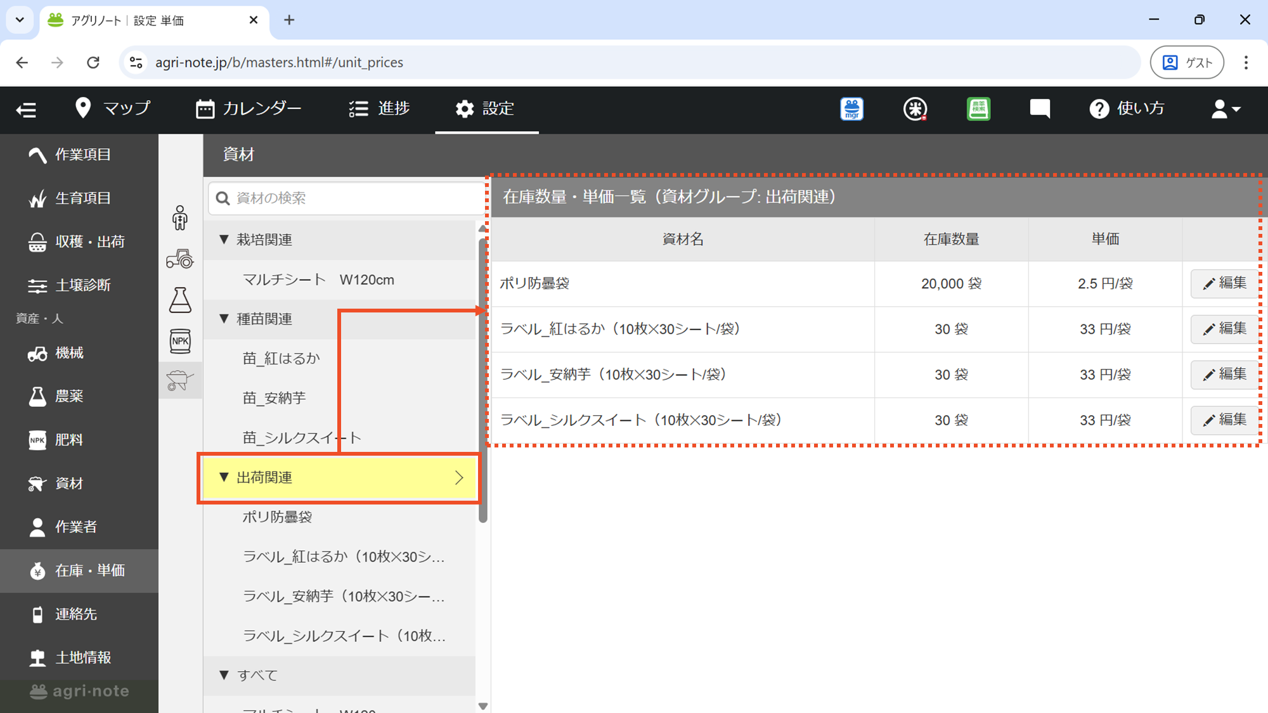Open the マップ map view
The height and width of the screenshot is (713, 1268).
[x=112, y=108]
